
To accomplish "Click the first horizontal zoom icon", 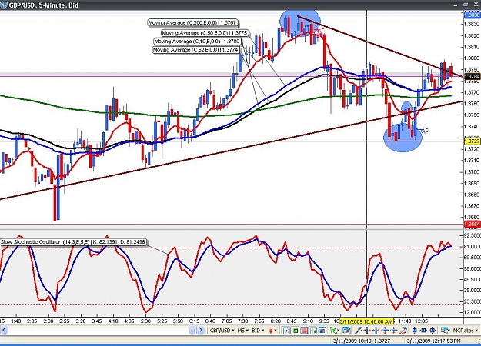I will (367, 331).
